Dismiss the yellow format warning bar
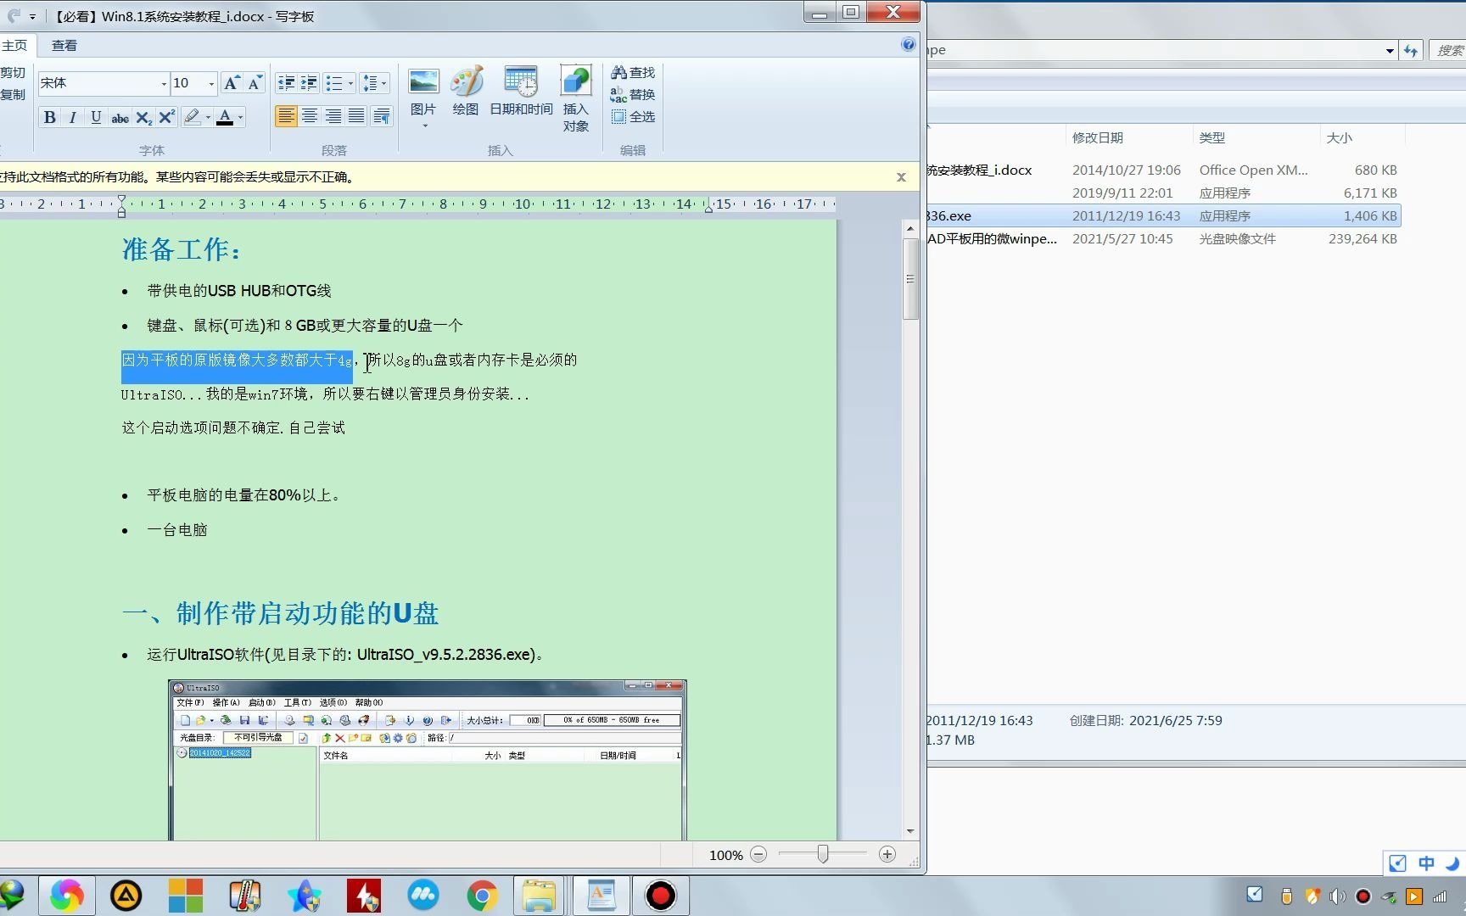The height and width of the screenshot is (916, 1466). 901,177
